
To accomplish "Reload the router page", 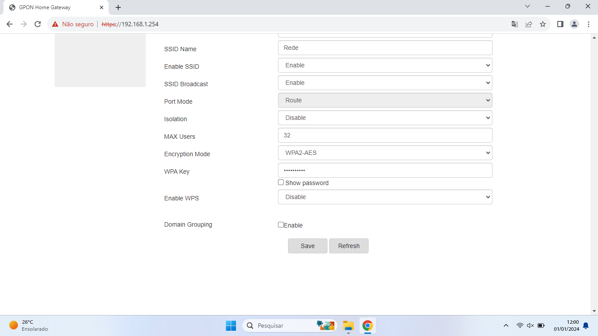I will point(38,24).
